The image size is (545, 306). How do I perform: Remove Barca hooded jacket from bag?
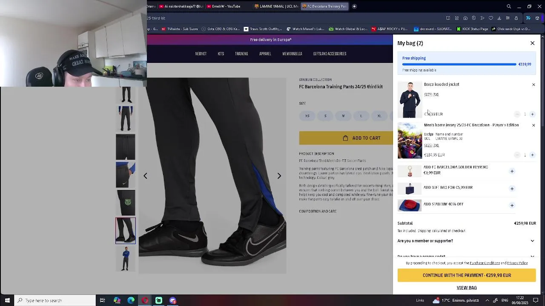534,85
